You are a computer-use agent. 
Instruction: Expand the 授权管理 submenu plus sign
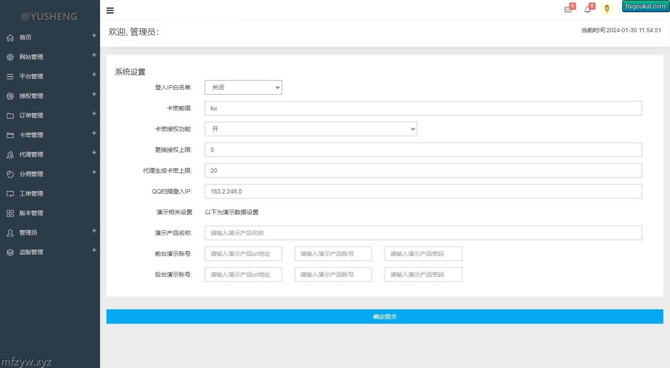click(94, 94)
